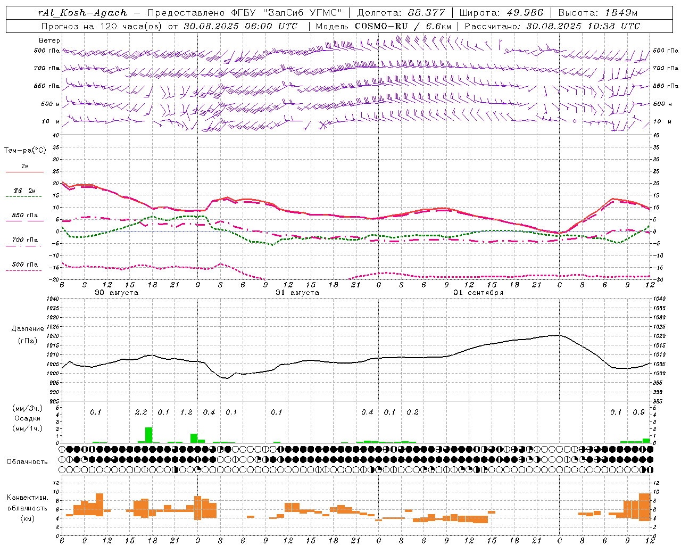
Task: Click the 01 сентября date label
Action: (x=478, y=293)
